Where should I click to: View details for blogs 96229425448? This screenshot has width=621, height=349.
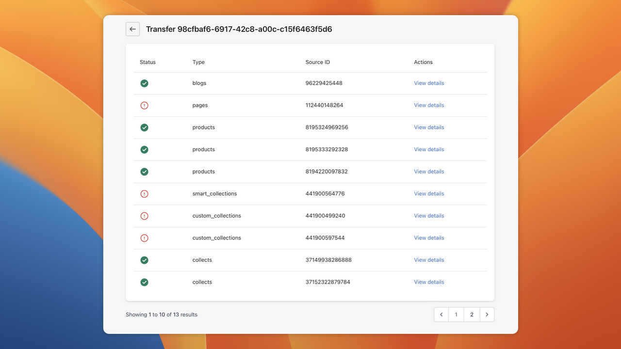coord(429,83)
